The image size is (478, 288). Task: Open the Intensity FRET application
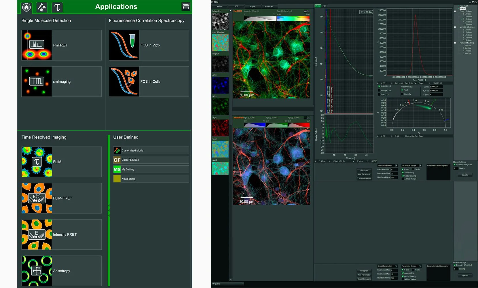(61, 234)
